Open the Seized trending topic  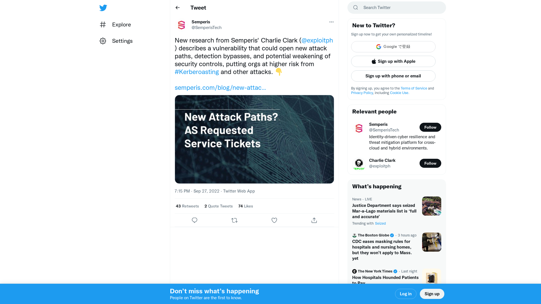coord(380,223)
